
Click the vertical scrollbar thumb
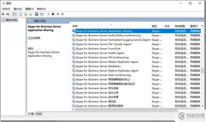coord(203,71)
